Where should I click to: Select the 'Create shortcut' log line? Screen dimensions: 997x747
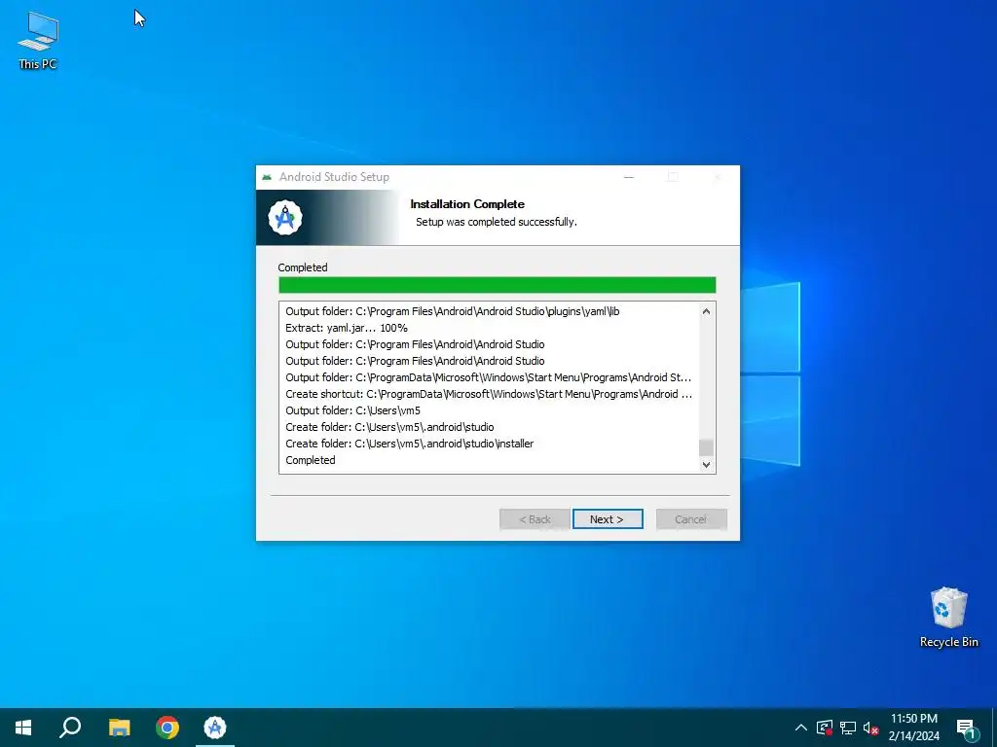coord(489,394)
